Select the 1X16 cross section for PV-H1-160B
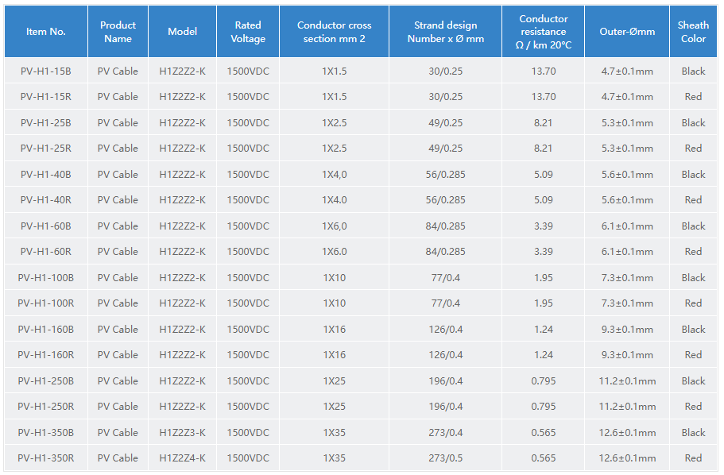Image resolution: width=724 pixels, height=475 pixels. 334,330
